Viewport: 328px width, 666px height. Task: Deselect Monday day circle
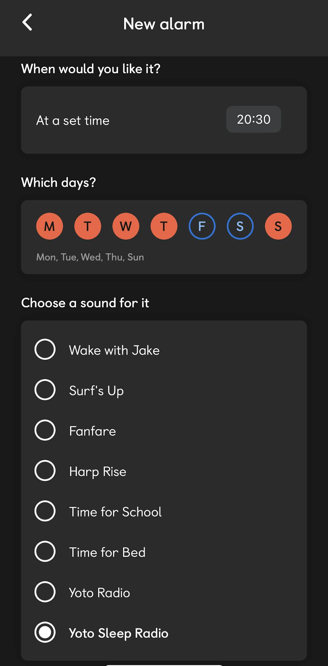pyautogui.click(x=50, y=226)
